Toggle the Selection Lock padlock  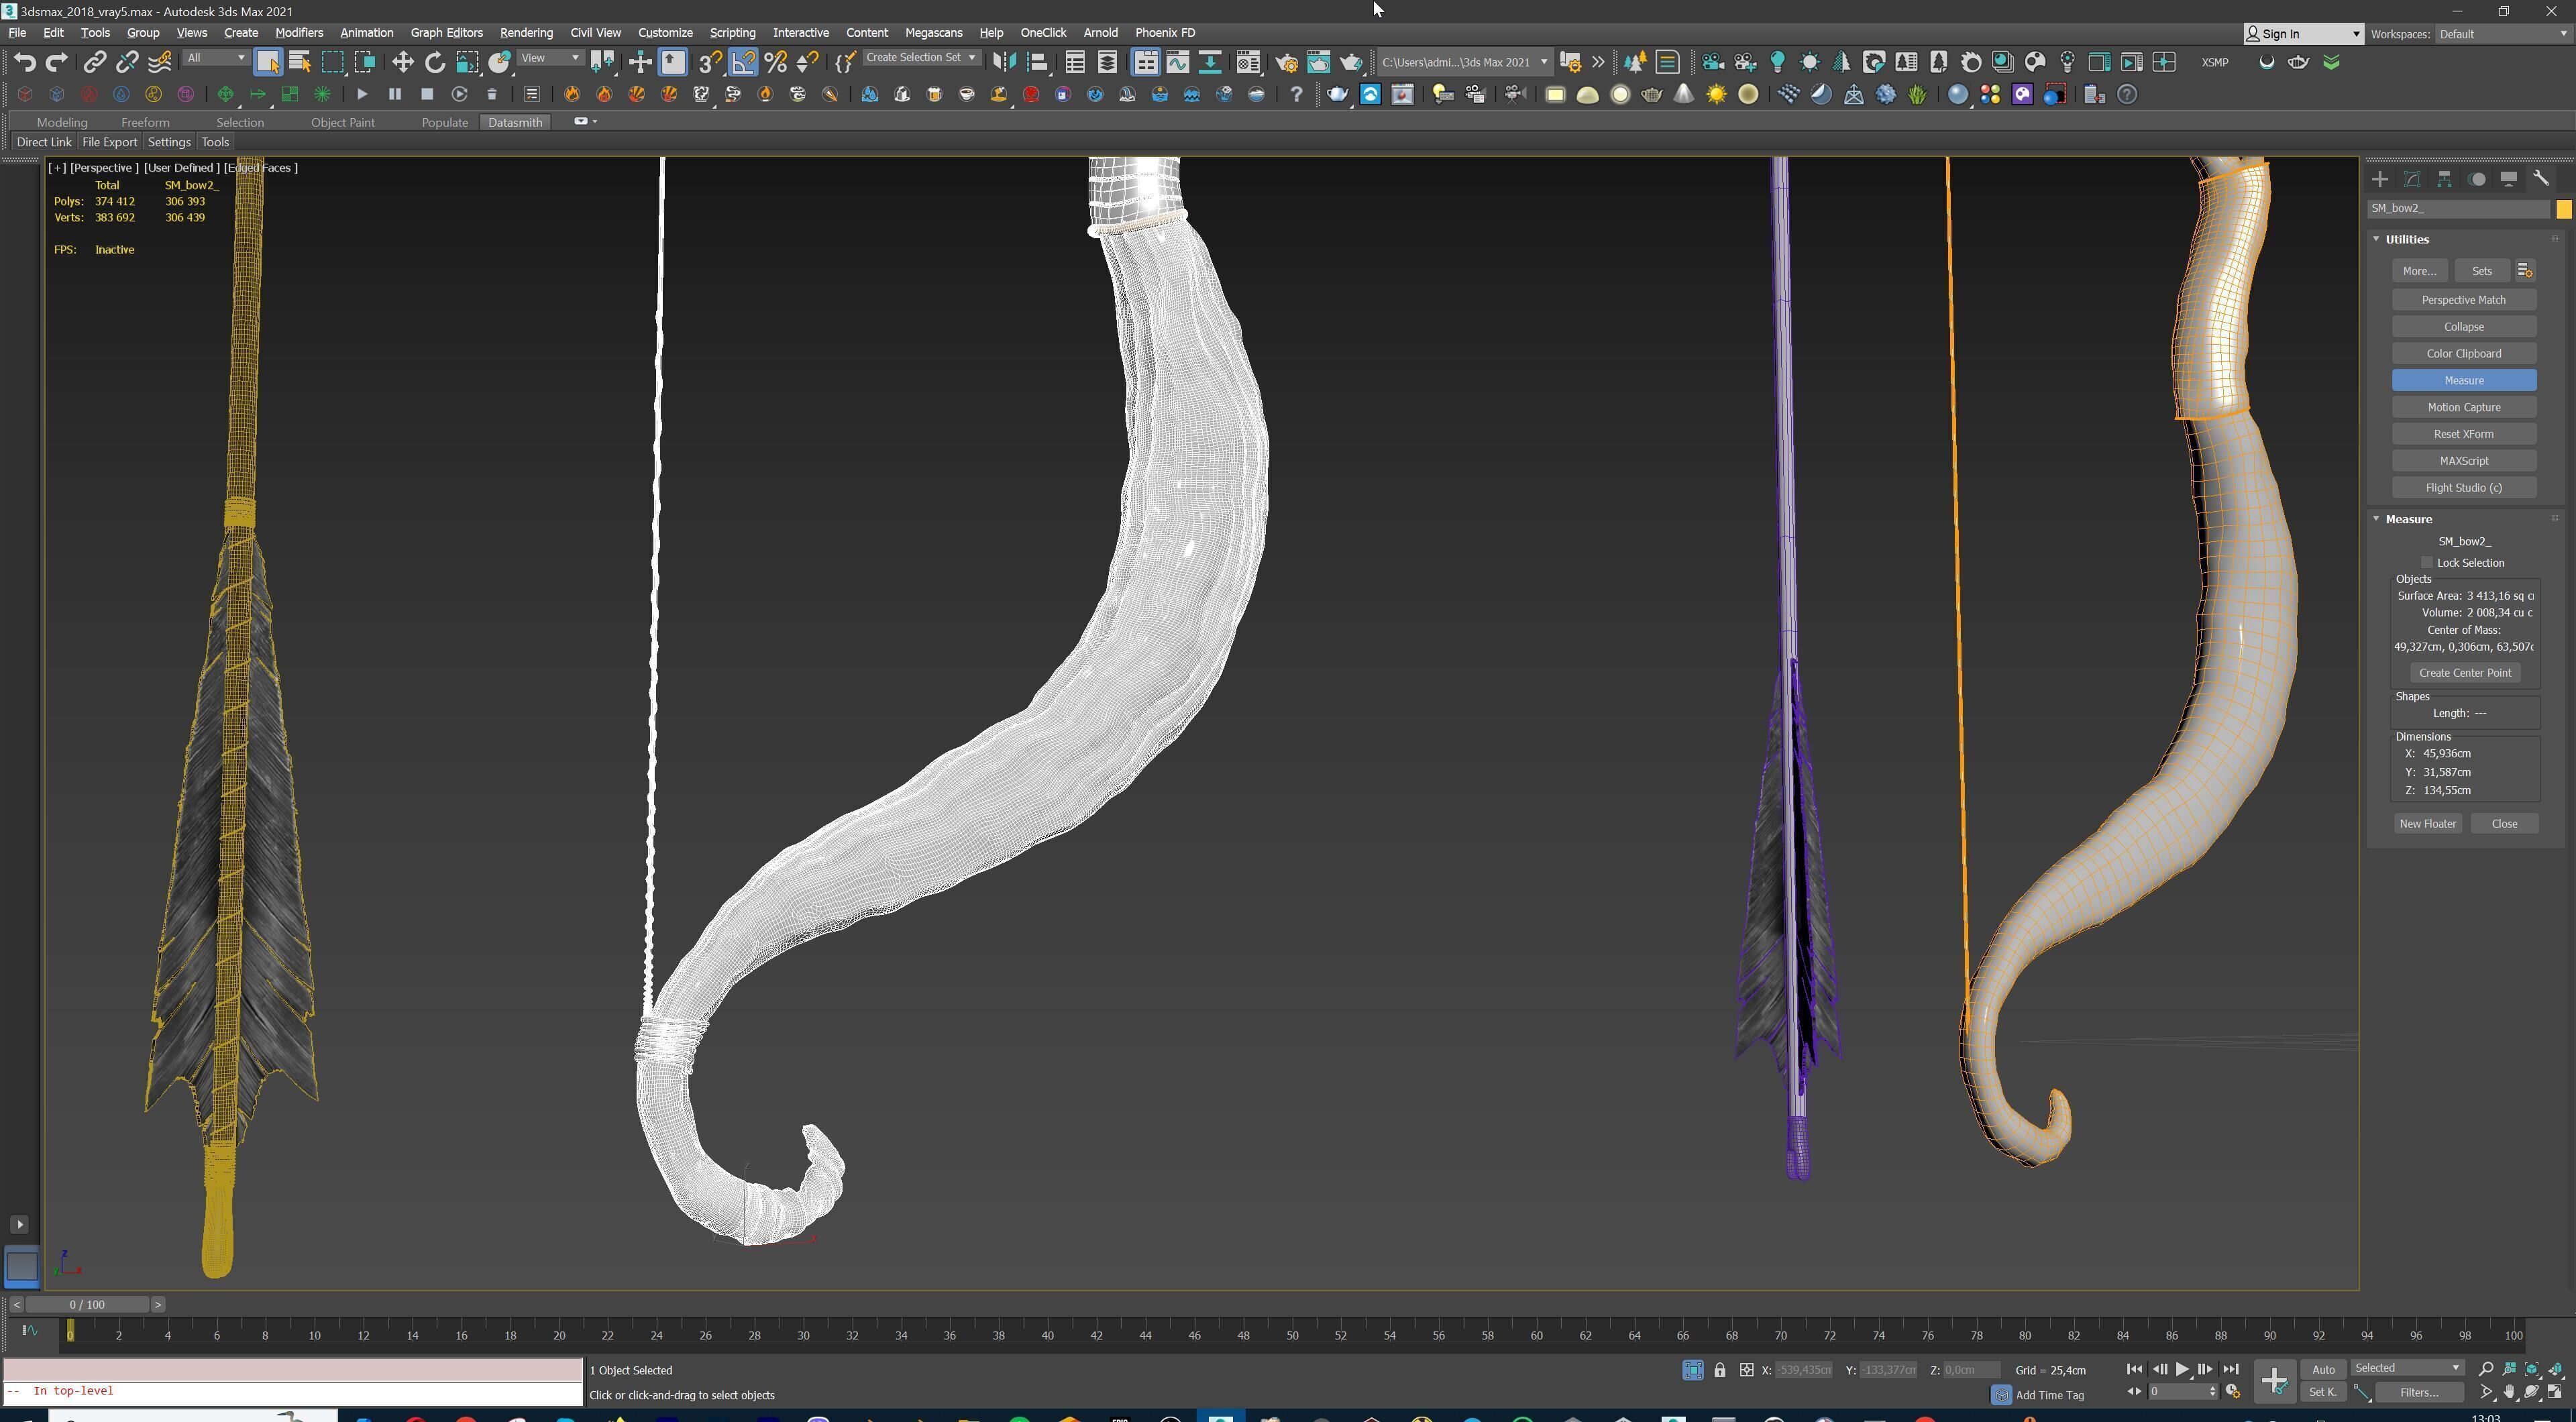1719,1370
